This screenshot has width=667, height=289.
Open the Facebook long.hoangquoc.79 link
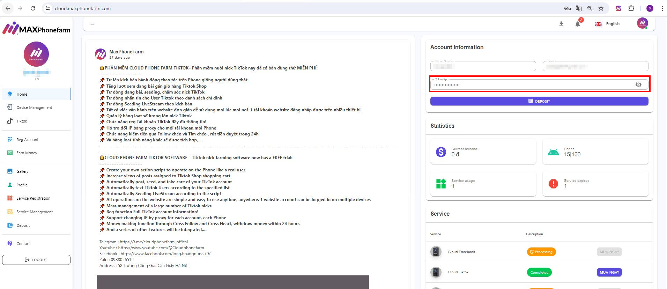click(165, 254)
